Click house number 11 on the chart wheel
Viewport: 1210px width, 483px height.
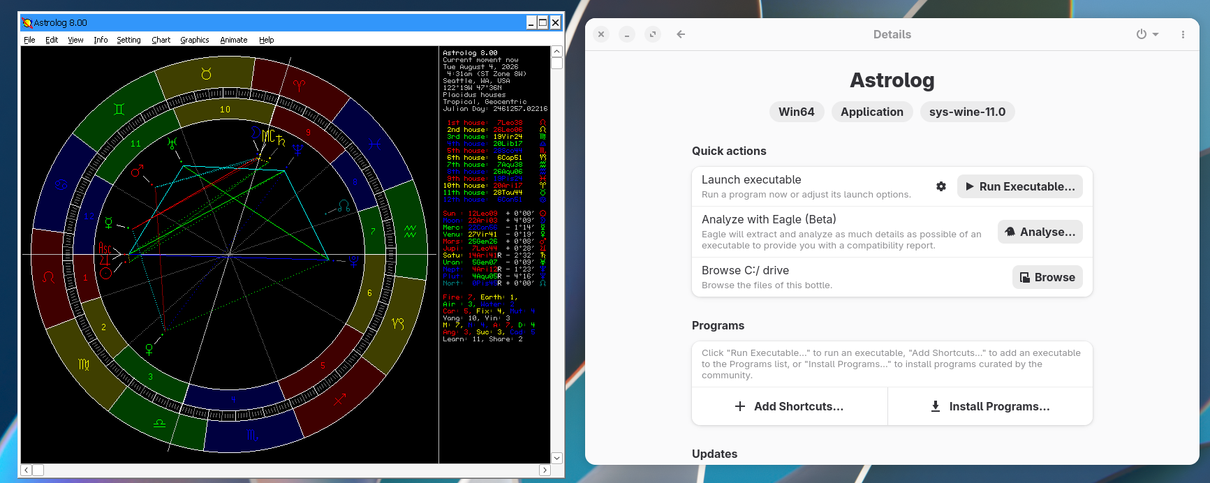[x=135, y=144]
